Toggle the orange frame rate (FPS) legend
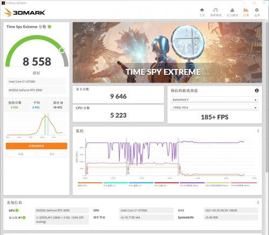 pos(90,184)
